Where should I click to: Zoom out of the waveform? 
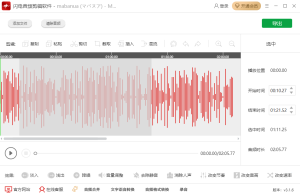pyautogui.click(x=232, y=44)
